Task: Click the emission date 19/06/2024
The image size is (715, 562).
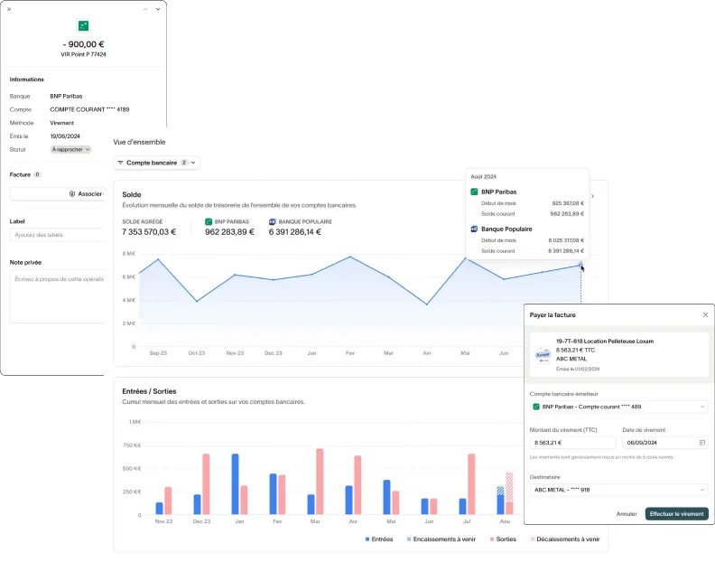Action: (65, 136)
